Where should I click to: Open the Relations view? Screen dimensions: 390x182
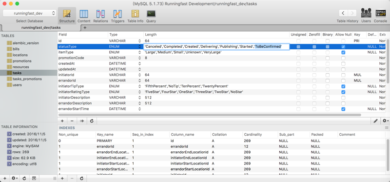(100, 16)
